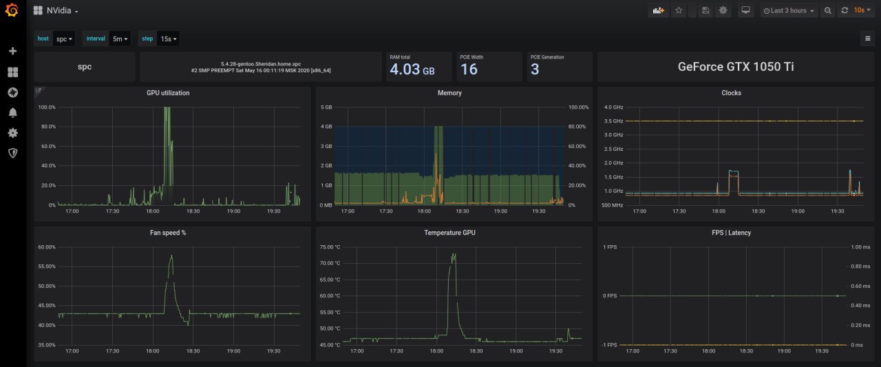Open the FPS | Latency panel title menu

731,233
